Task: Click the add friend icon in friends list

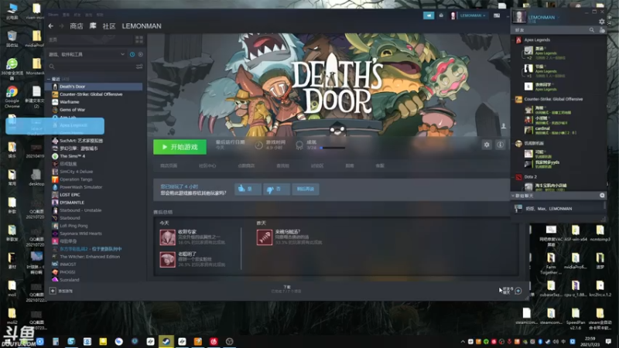Action: 602,30
